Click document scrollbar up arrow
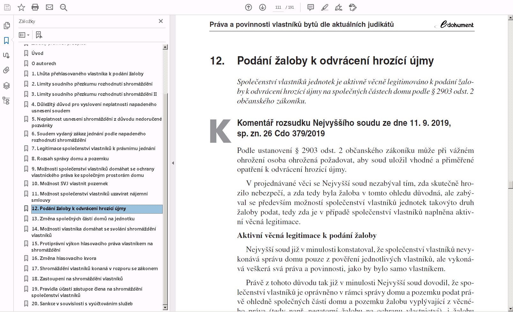The image size is (513, 312). [510, 18]
